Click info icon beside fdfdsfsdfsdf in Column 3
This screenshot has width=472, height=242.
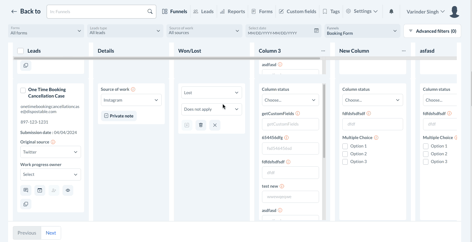point(288,162)
